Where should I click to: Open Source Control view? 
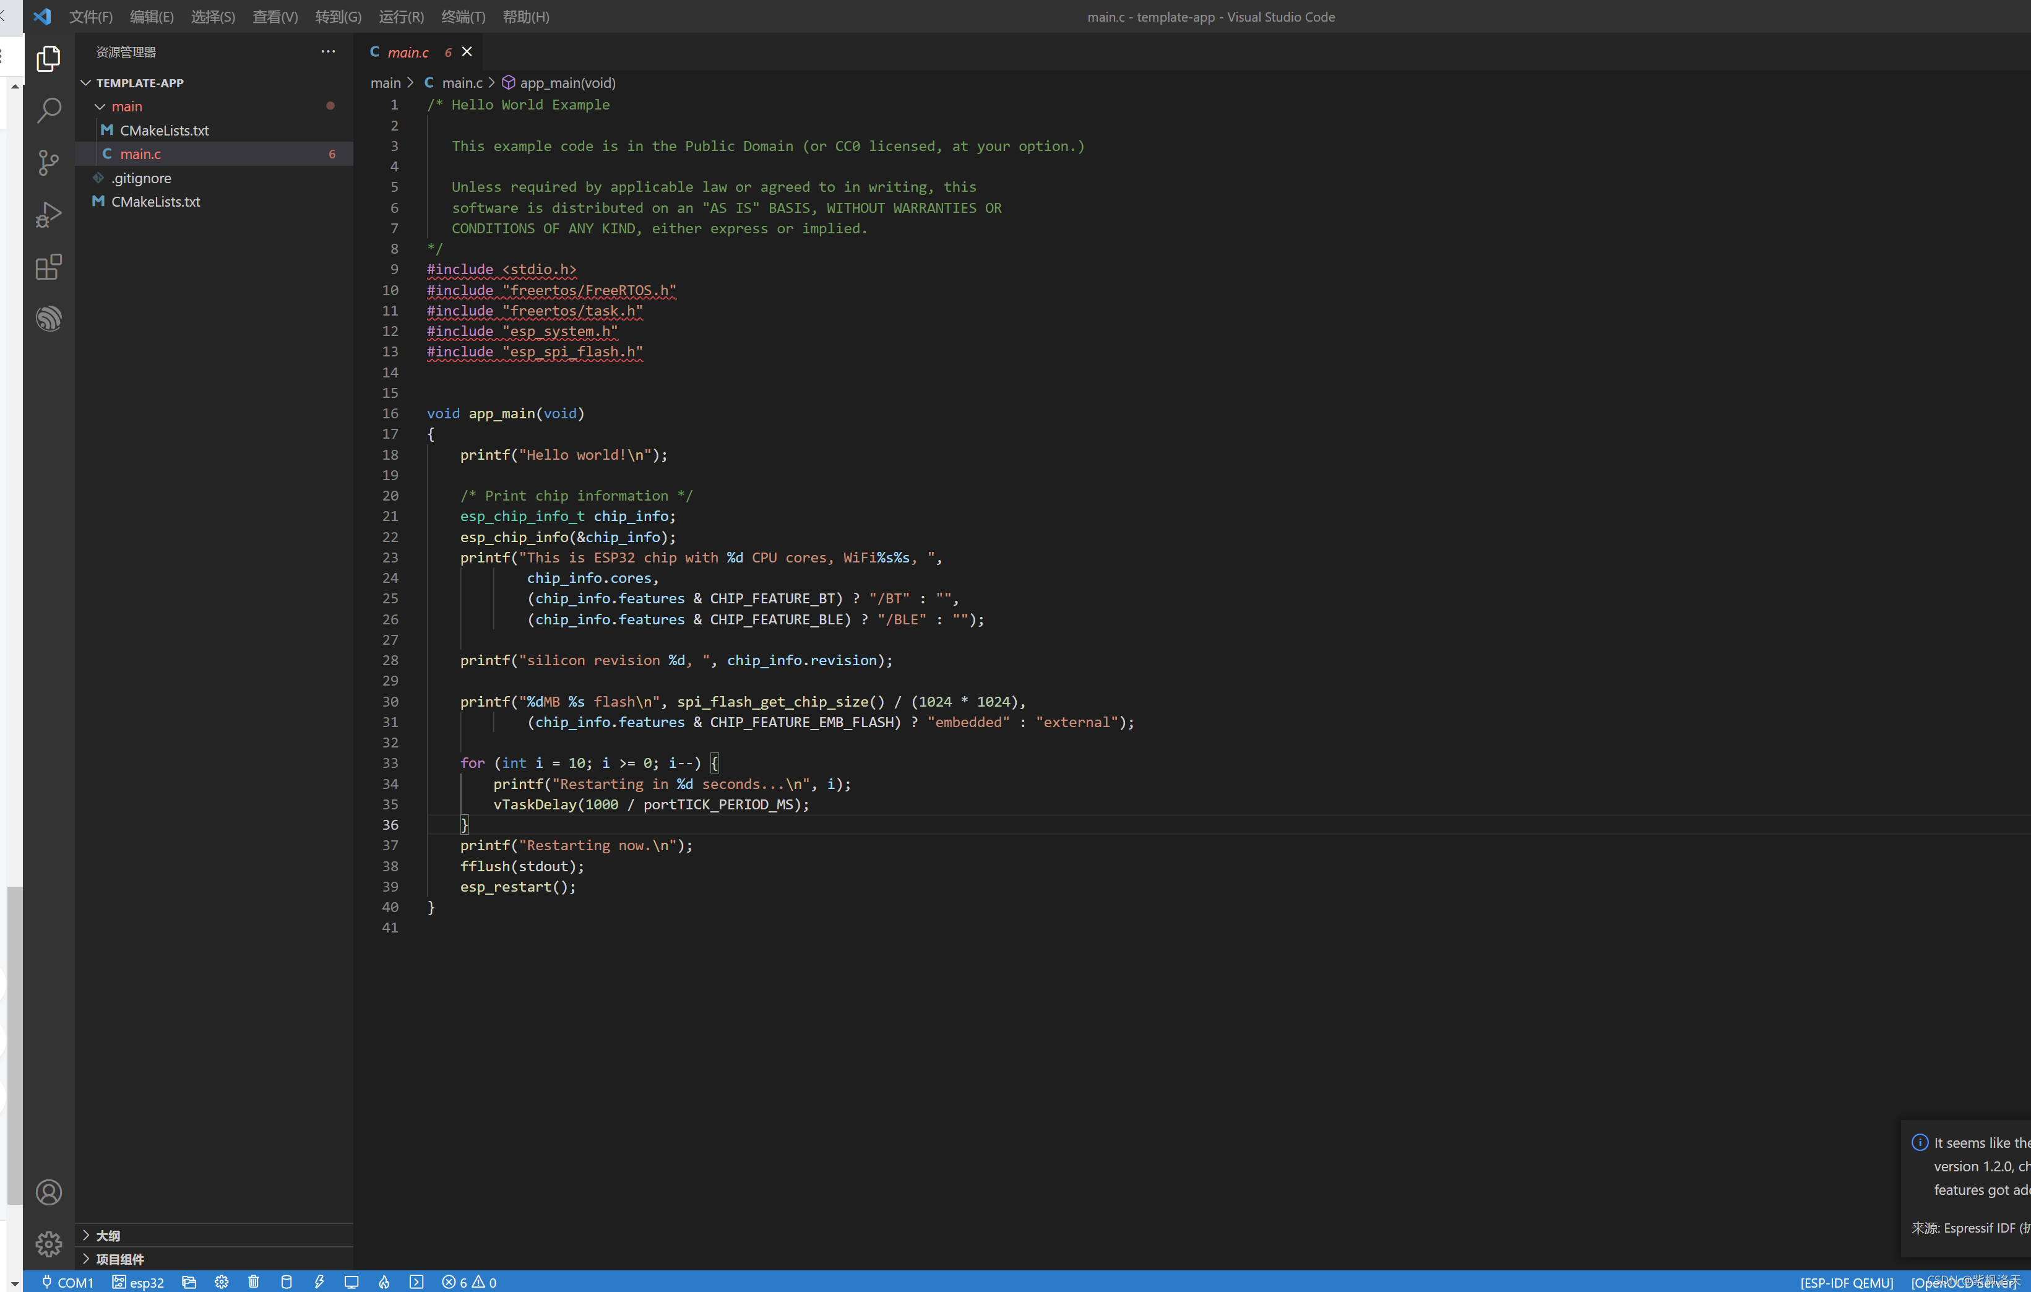pyautogui.click(x=49, y=163)
